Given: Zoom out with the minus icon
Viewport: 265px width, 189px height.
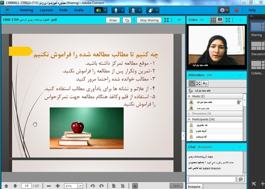Looking at the screenshot, I should [x=49, y=186].
